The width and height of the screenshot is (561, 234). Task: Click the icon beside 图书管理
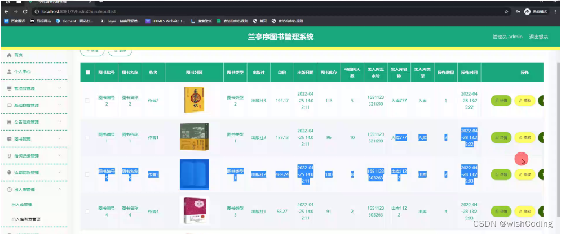(x=9, y=139)
